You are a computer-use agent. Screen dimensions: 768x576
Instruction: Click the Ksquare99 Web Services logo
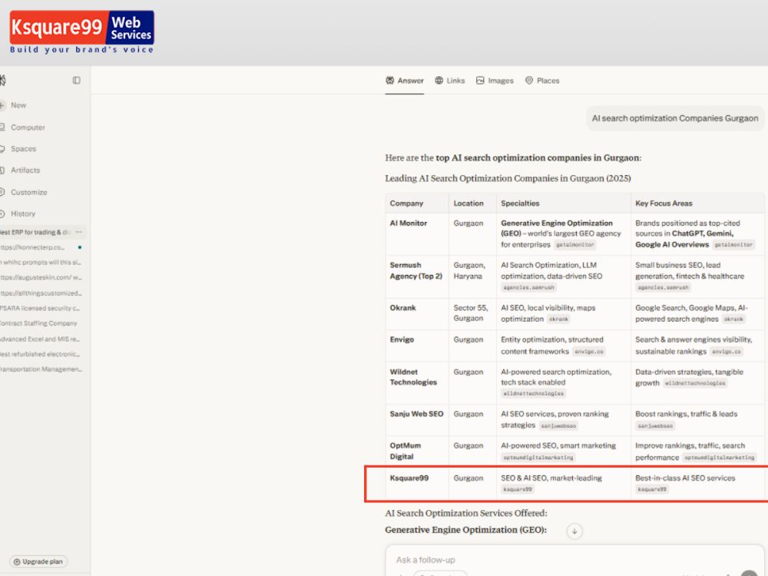tap(82, 31)
